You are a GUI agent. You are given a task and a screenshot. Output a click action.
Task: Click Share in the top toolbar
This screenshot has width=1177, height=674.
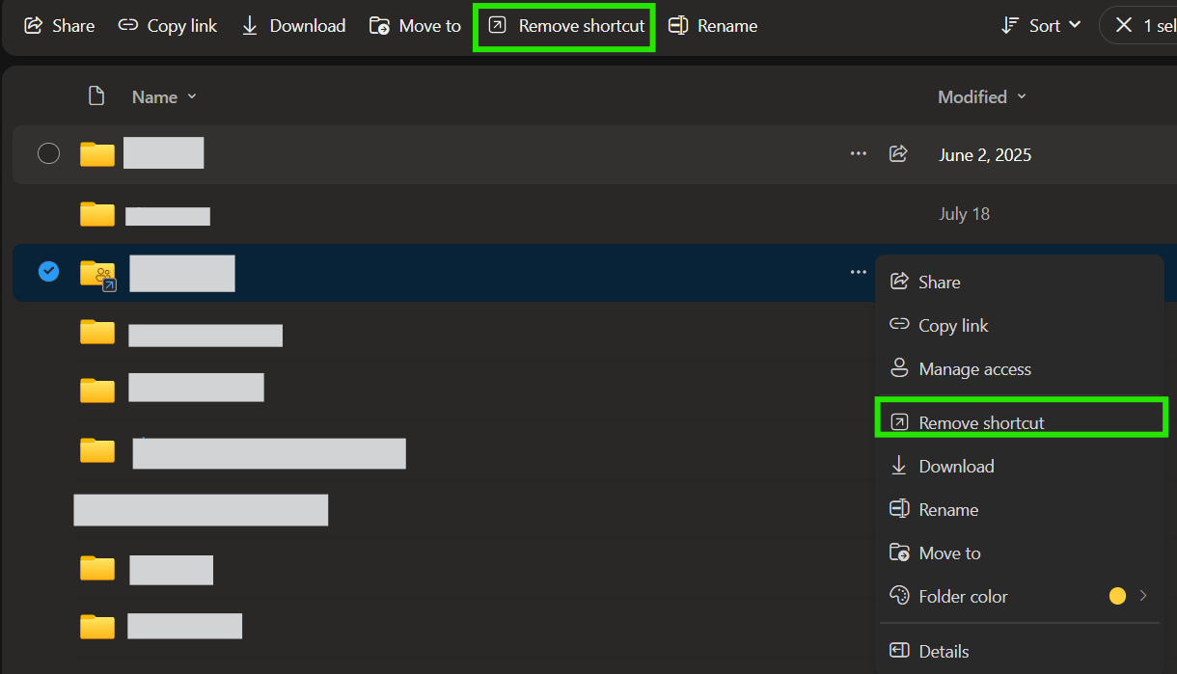59,26
